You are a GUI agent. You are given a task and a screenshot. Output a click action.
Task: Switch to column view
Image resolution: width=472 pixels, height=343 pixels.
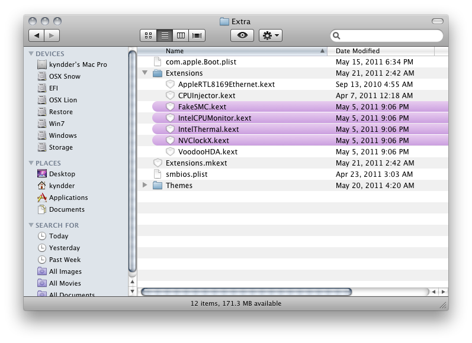(x=181, y=35)
